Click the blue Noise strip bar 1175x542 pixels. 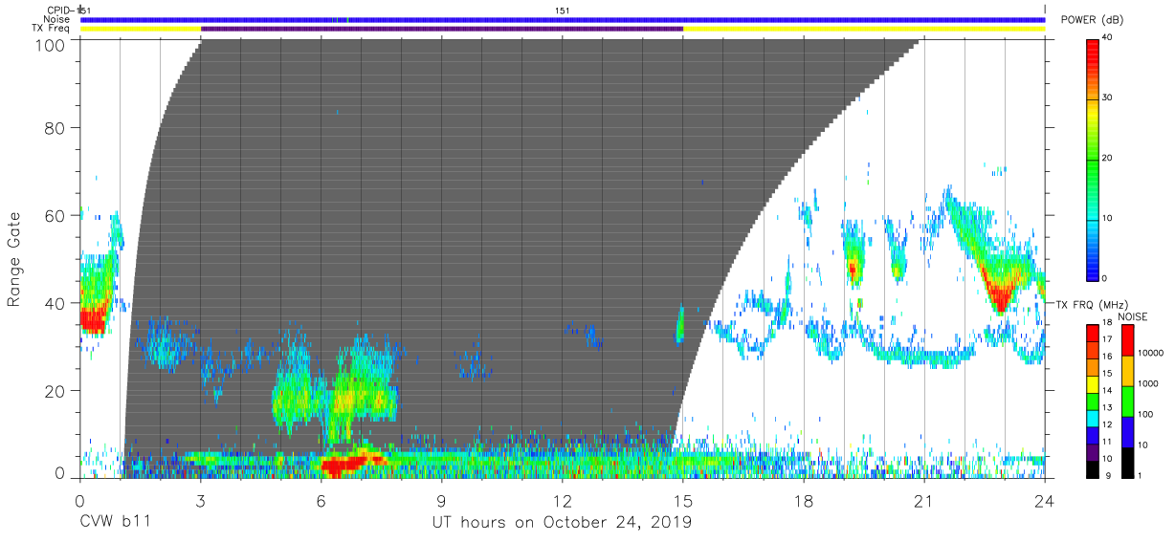coord(563,19)
